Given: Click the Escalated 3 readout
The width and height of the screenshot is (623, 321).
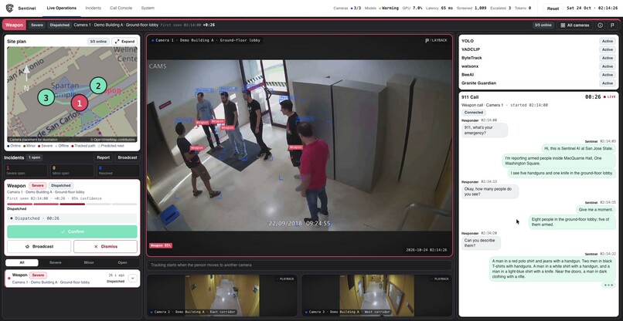Looking at the screenshot, I should click(501, 8).
